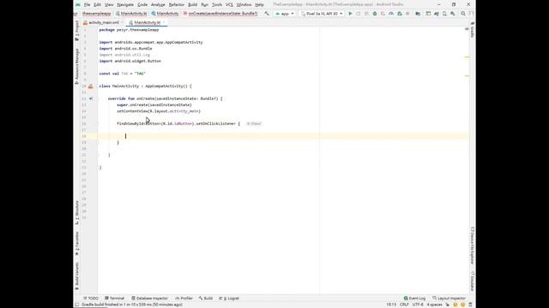Click the sad feedback smiley icon
Screen dimensions: 549x308
[x=463, y=305]
